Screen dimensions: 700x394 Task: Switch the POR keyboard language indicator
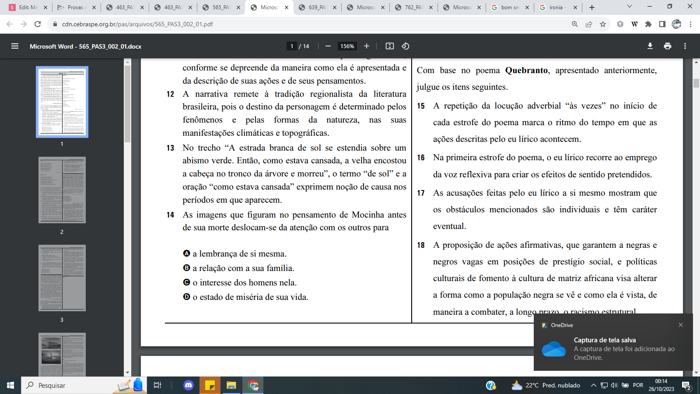tap(638, 385)
